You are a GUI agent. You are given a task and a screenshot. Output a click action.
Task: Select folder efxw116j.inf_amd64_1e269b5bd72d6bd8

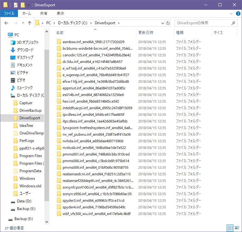click(x=96, y=82)
